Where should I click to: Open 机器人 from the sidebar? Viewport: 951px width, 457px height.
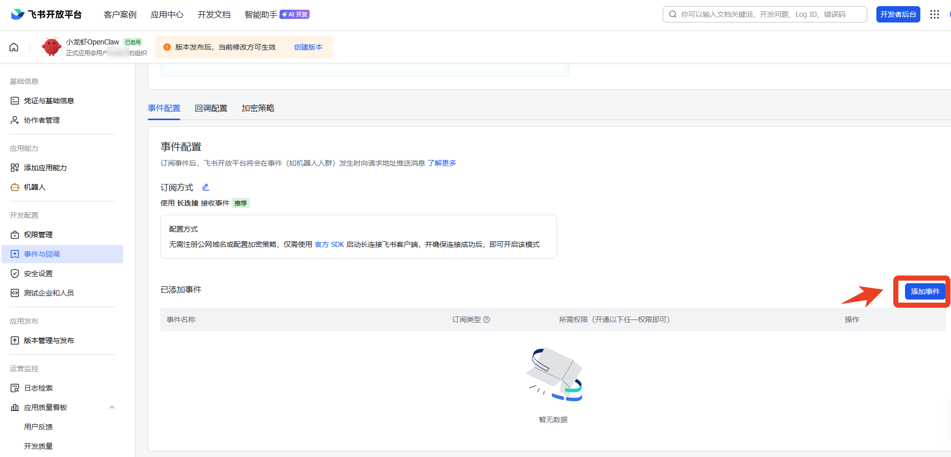point(35,187)
